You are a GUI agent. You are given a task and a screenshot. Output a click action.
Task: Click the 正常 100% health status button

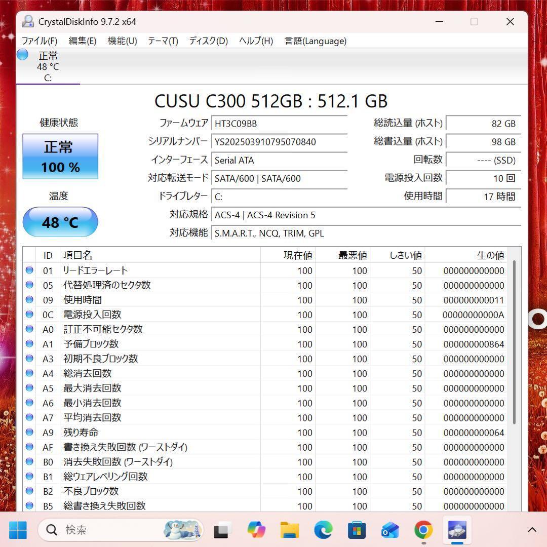60,156
